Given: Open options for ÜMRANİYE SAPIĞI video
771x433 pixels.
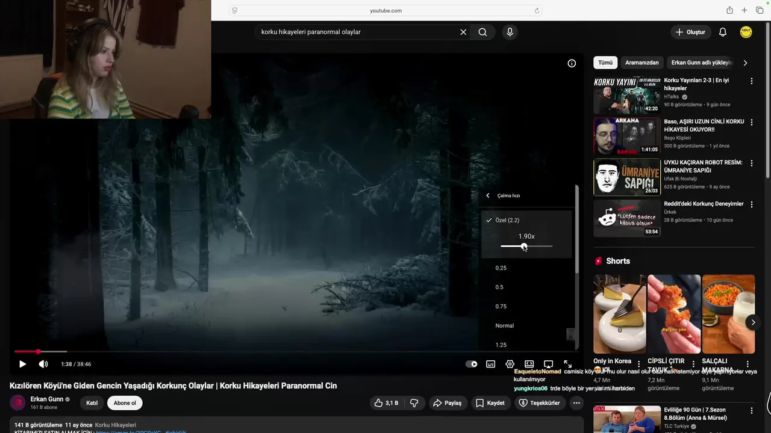Looking at the screenshot, I should point(751,163).
